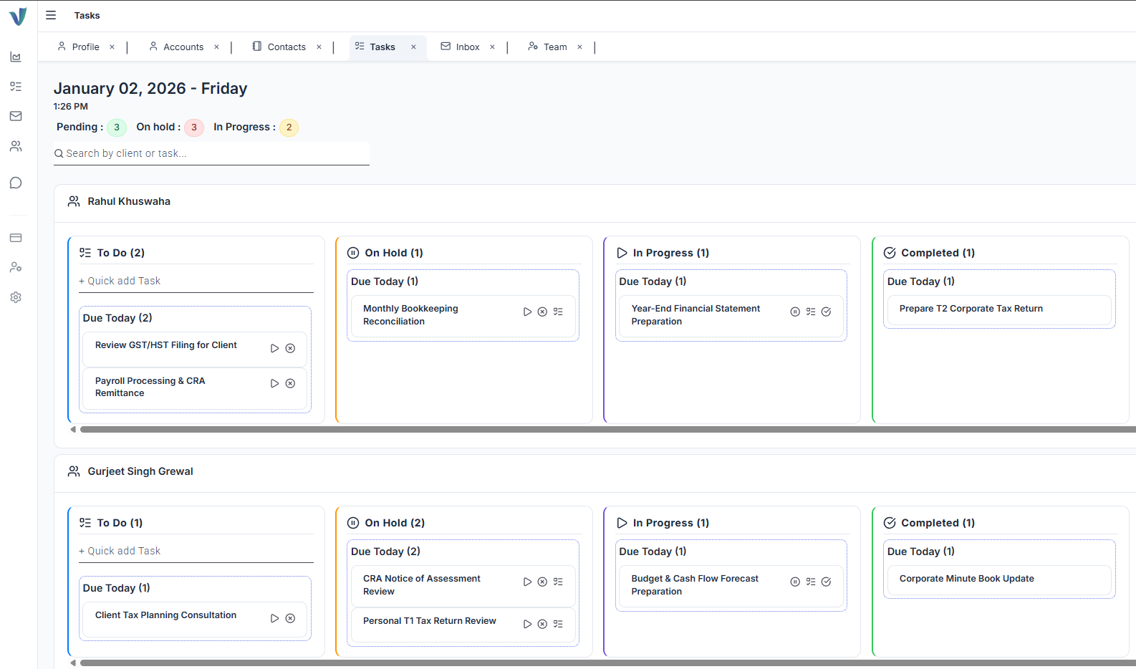Pause the Budget & Cash Flow Forecast task
This screenshot has height=669, width=1136.
[795, 582]
